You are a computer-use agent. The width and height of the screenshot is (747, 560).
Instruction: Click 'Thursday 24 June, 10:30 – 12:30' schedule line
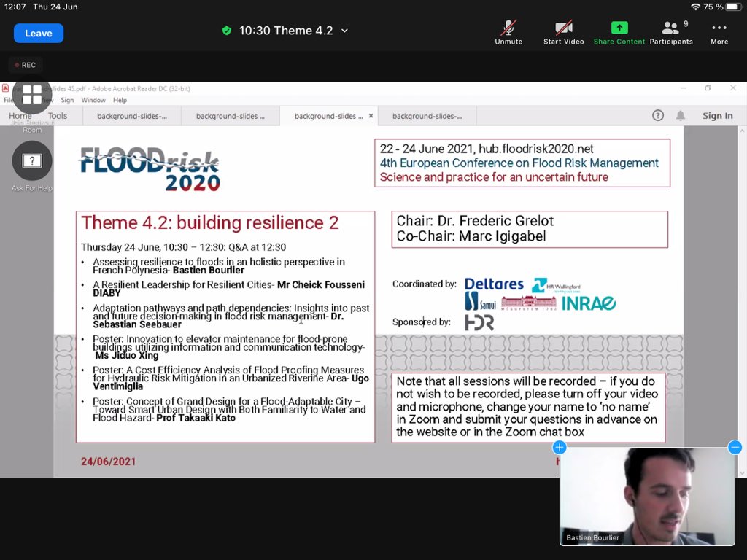click(183, 247)
